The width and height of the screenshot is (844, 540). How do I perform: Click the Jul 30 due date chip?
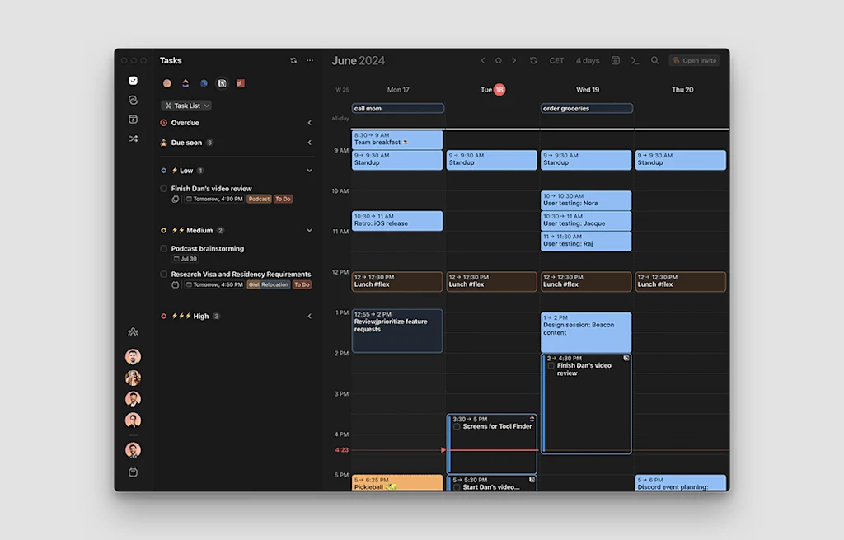tap(185, 259)
